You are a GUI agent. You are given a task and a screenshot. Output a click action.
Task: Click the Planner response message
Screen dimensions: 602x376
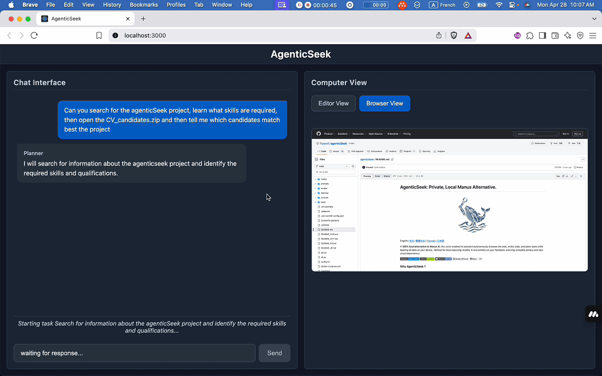pyautogui.click(x=132, y=163)
